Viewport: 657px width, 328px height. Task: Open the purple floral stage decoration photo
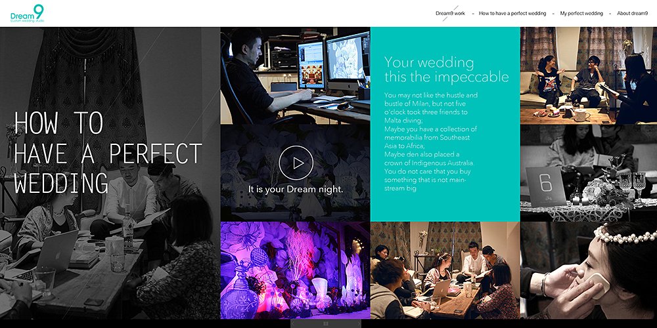tap(296, 270)
